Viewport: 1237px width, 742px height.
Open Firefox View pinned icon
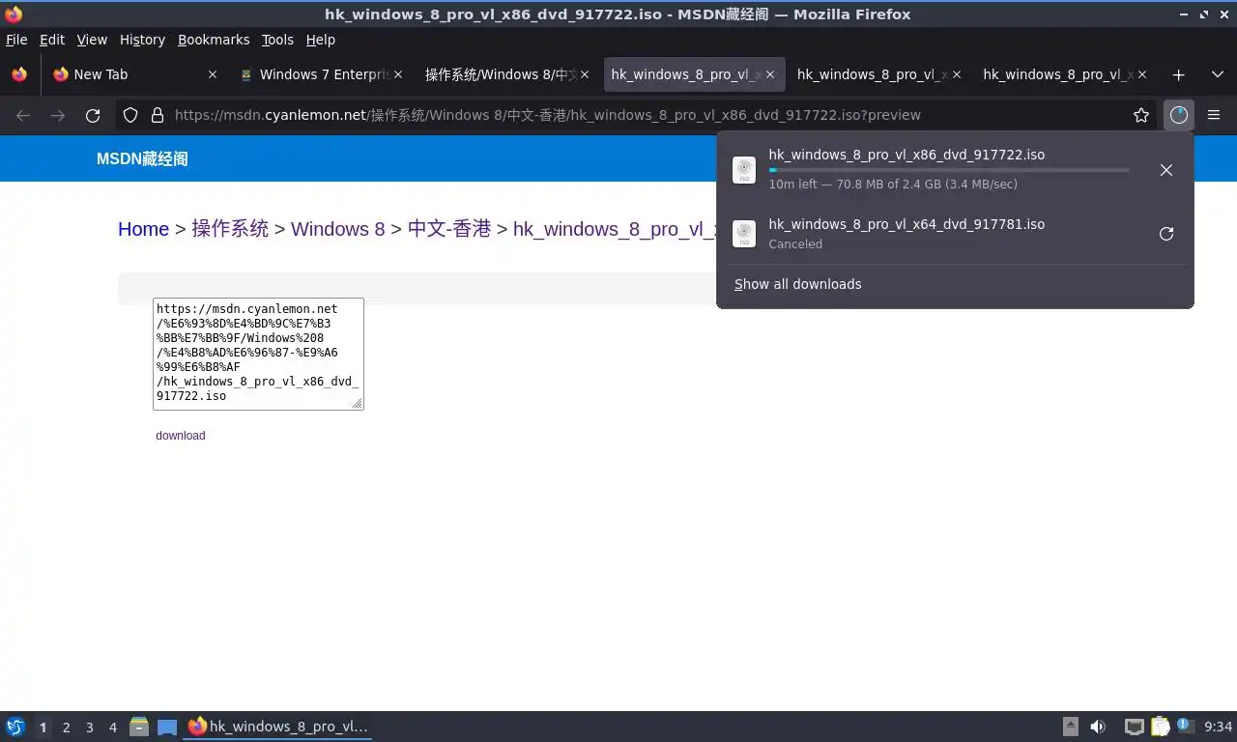[x=19, y=74]
